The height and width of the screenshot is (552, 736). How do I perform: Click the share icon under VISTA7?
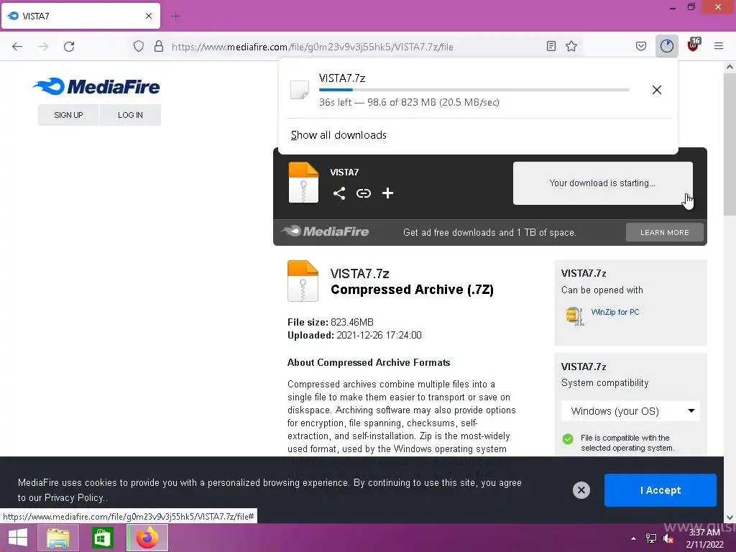click(339, 193)
